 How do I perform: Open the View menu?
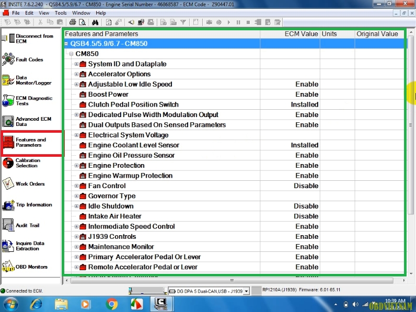(44, 13)
